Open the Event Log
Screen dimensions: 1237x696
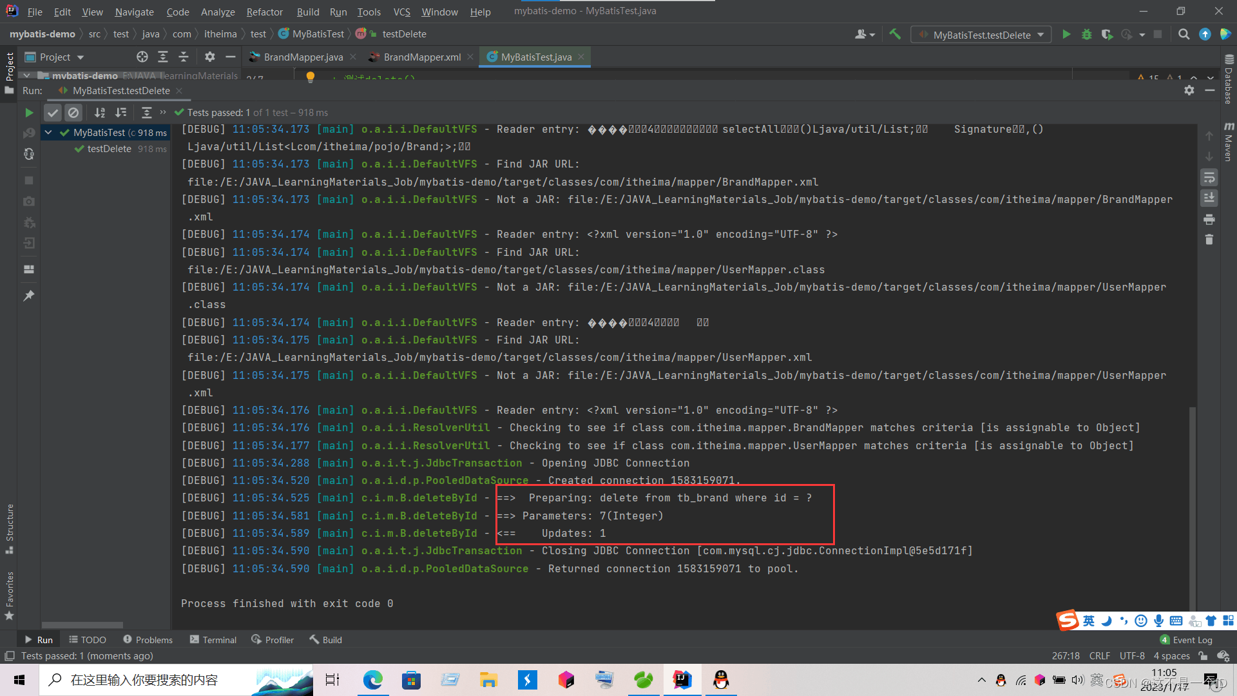pos(1186,639)
